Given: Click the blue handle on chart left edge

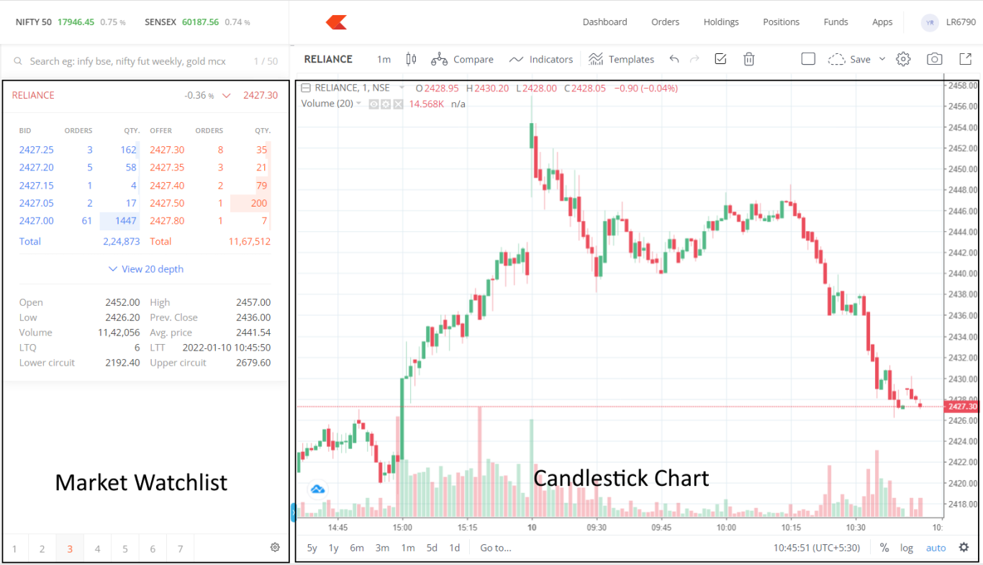Looking at the screenshot, I should [x=293, y=512].
